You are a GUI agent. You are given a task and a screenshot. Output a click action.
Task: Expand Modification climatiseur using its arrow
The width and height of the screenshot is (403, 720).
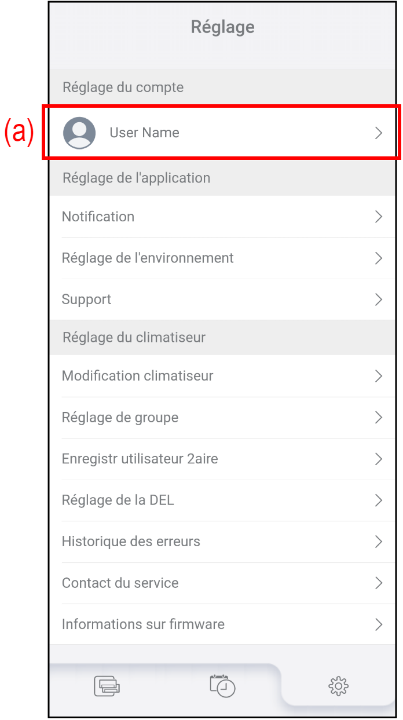(379, 376)
